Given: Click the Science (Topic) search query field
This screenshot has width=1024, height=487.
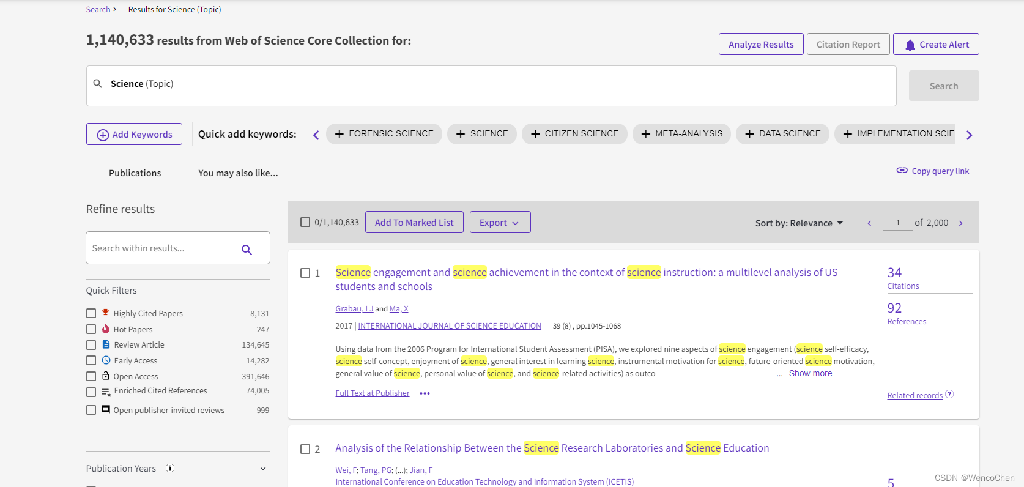Looking at the screenshot, I should pos(491,86).
